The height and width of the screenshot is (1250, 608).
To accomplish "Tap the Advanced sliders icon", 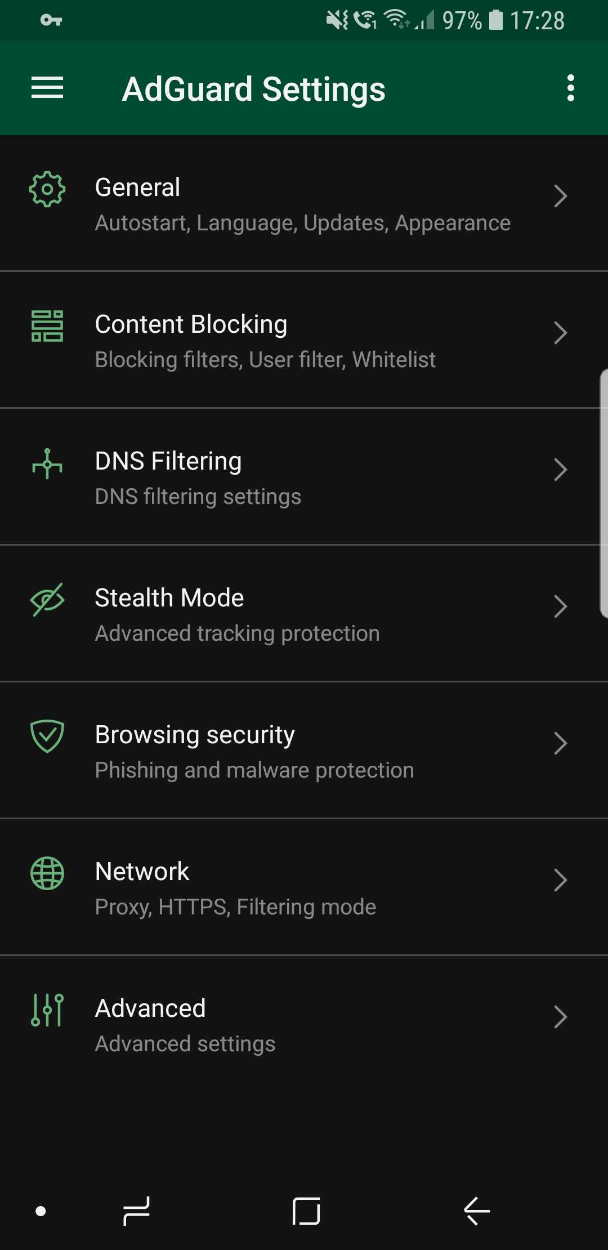I will [47, 1010].
